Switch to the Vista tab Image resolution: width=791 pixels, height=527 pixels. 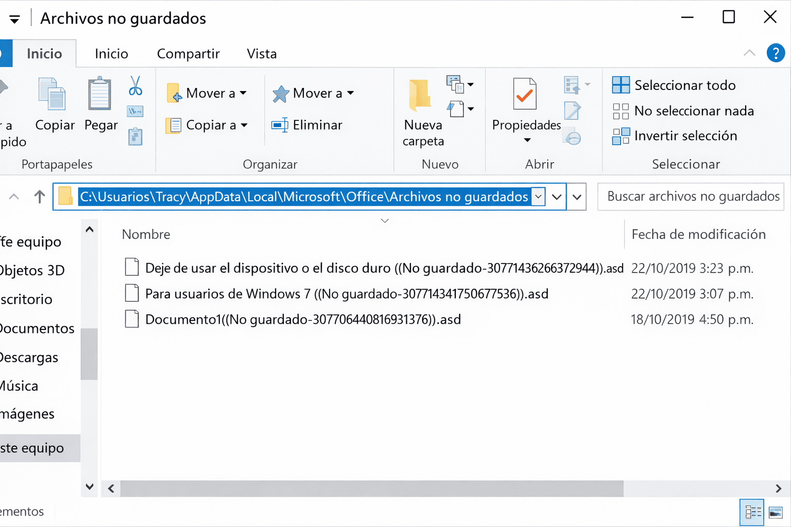point(261,53)
